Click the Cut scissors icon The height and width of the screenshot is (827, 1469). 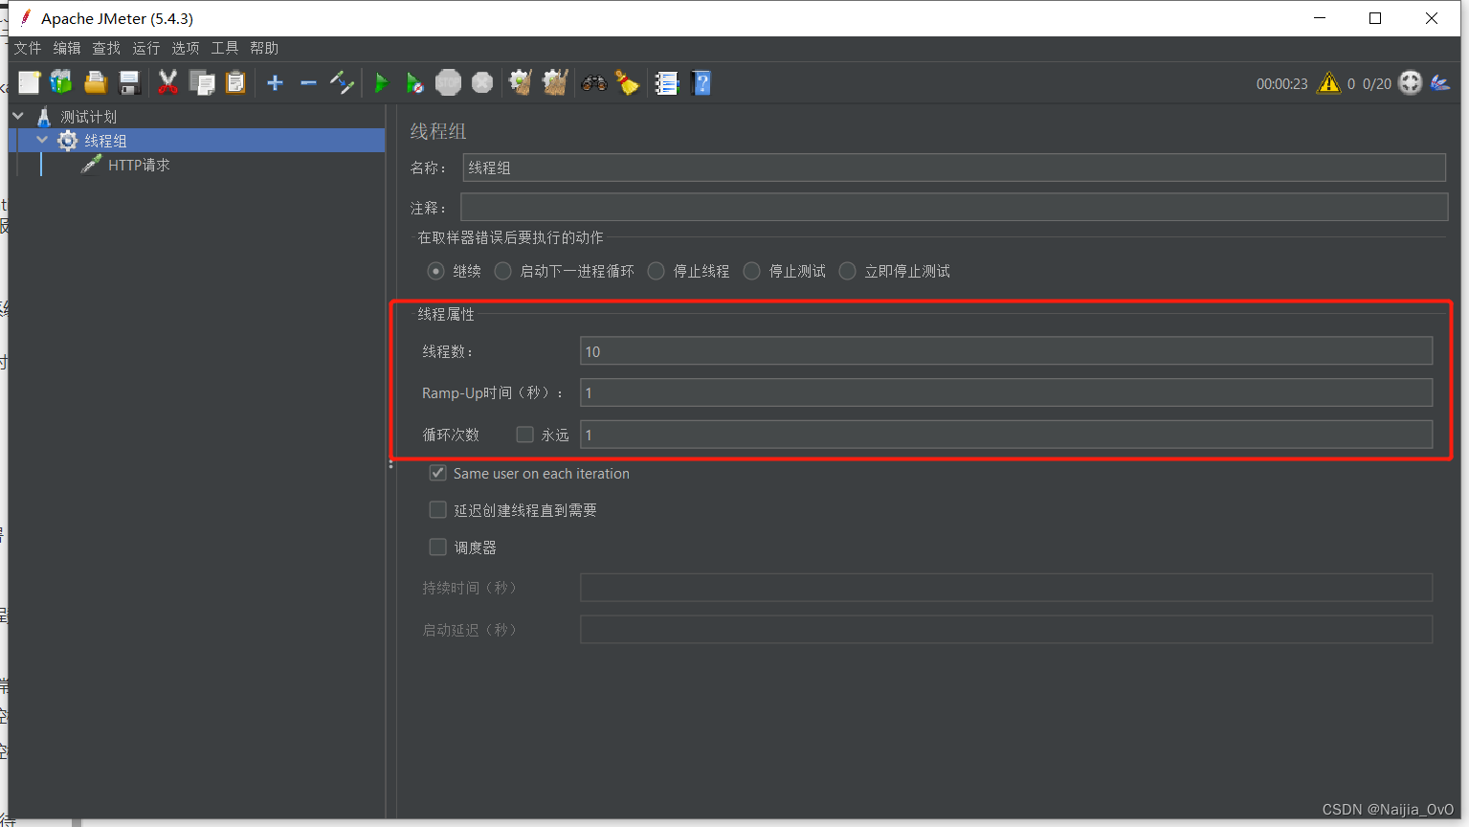coord(167,83)
